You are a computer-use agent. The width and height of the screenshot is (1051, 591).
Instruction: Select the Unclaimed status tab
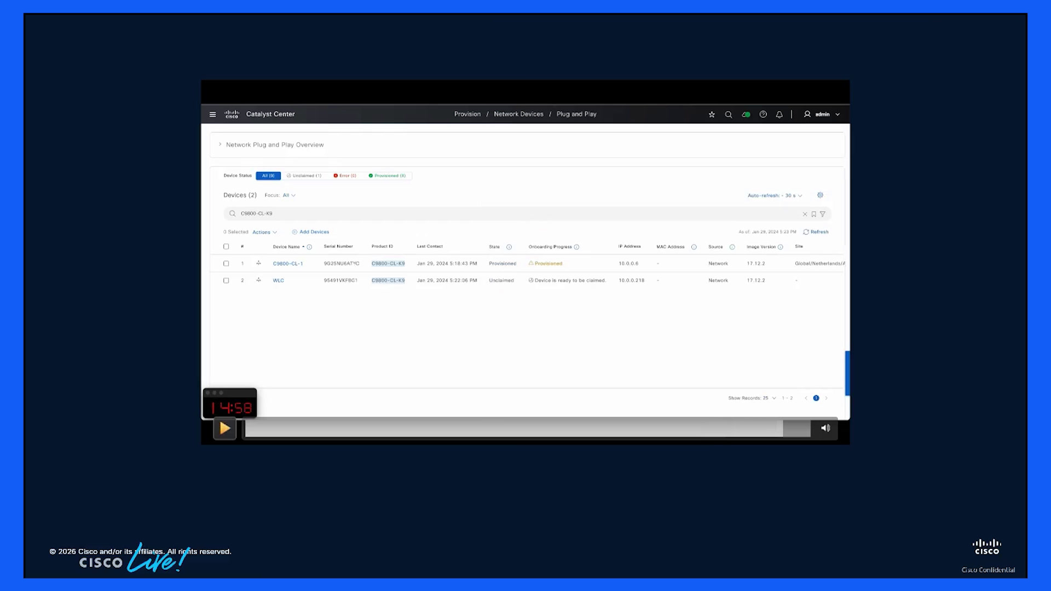click(x=304, y=176)
